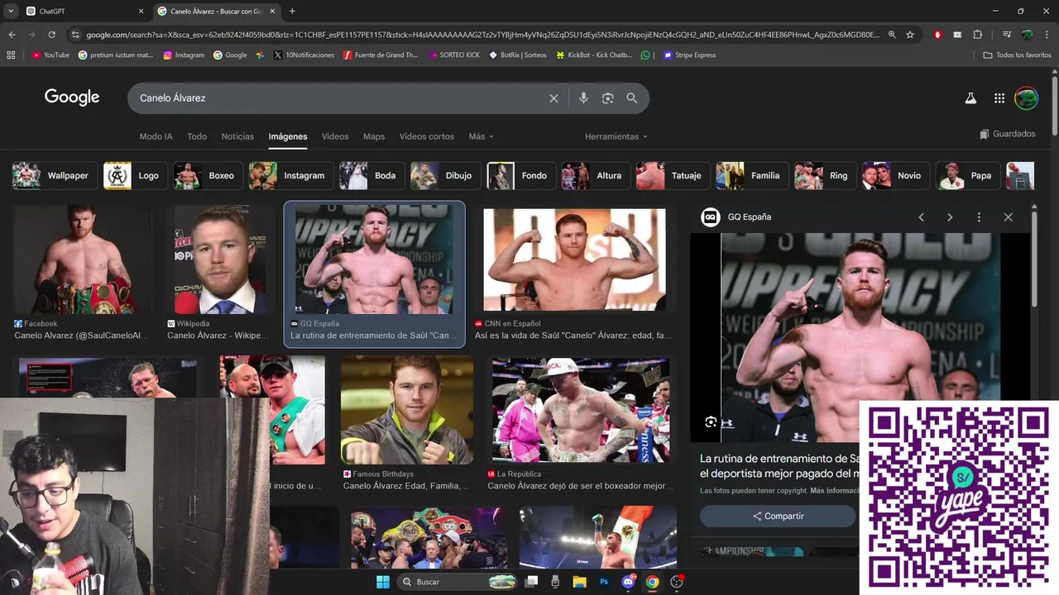Click the Google search input field
Screen dimensions: 1059x595
[339, 98]
